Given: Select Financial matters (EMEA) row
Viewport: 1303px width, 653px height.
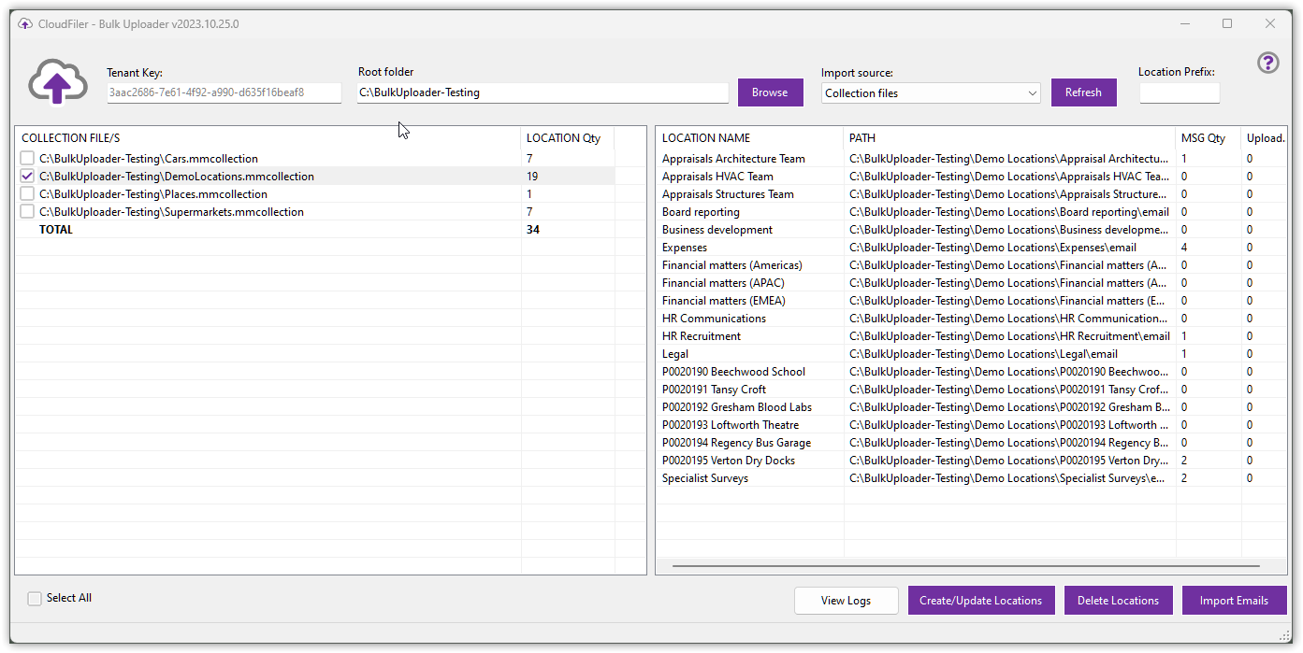Looking at the screenshot, I should [971, 301].
